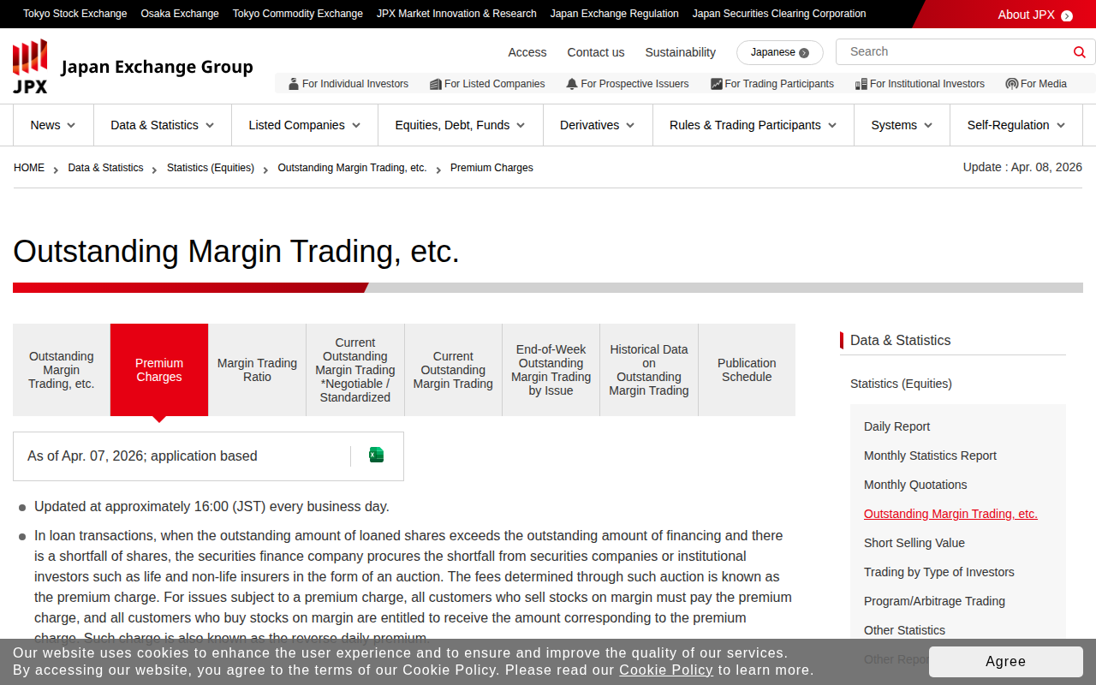Expand the Listed Companies menu

pos(305,125)
